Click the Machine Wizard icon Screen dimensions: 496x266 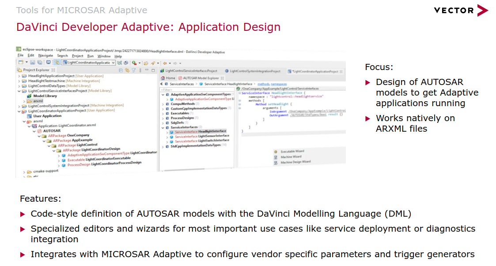(x=276, y=157)
